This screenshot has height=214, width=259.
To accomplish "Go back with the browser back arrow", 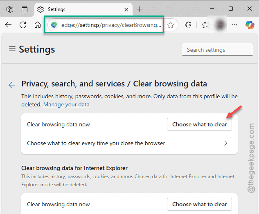I will pos(8,25).
